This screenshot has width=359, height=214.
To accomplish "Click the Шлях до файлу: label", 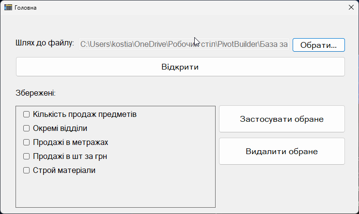I will click(x=45, y=43).
